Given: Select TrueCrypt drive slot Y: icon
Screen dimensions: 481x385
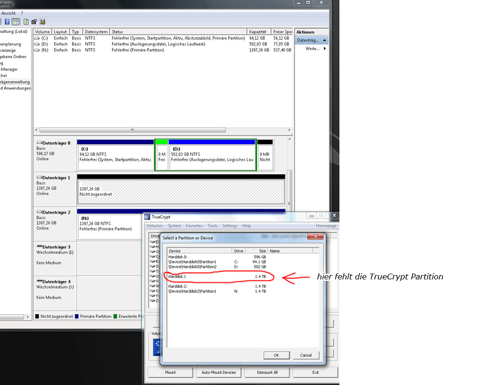Looking at the screenshot, I should point(152,295).
